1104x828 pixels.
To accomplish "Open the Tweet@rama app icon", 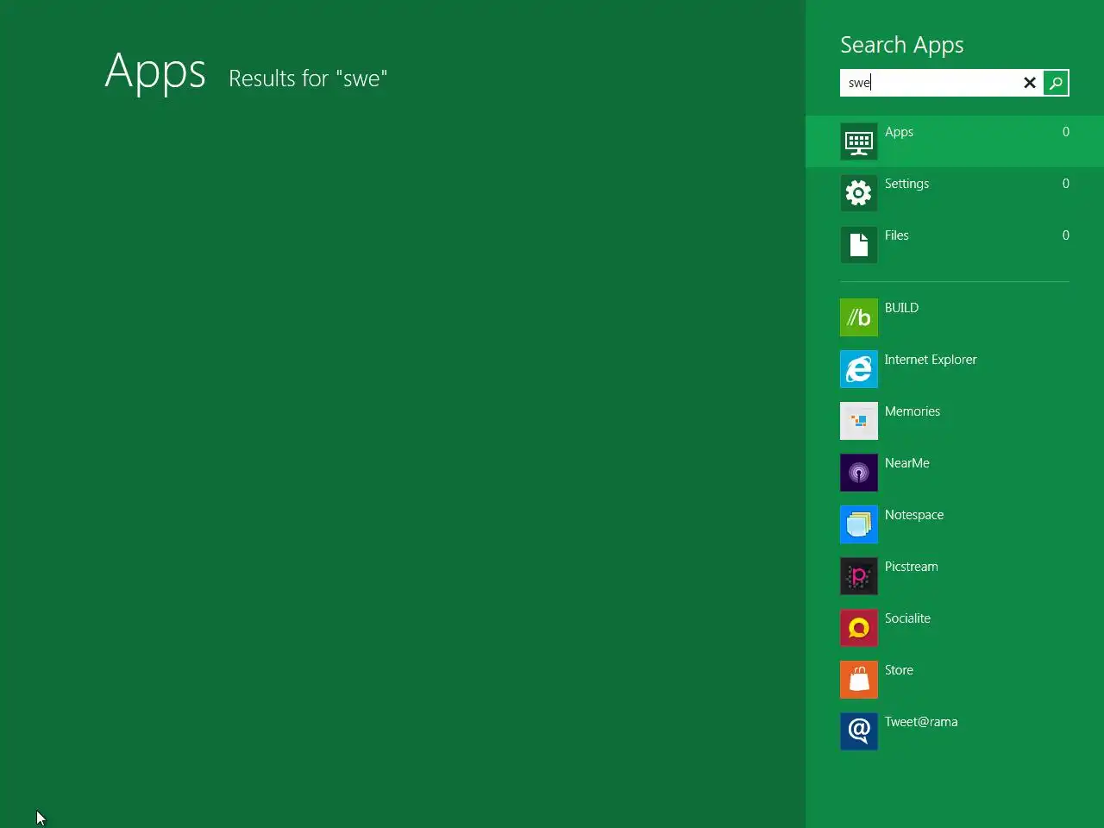I will tap(859, 731).
